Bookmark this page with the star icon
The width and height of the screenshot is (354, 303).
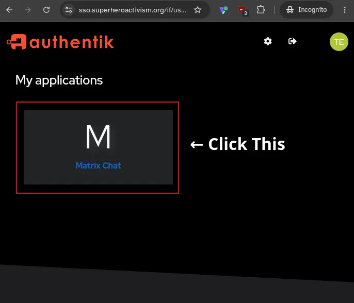click(x=198, y=10)
